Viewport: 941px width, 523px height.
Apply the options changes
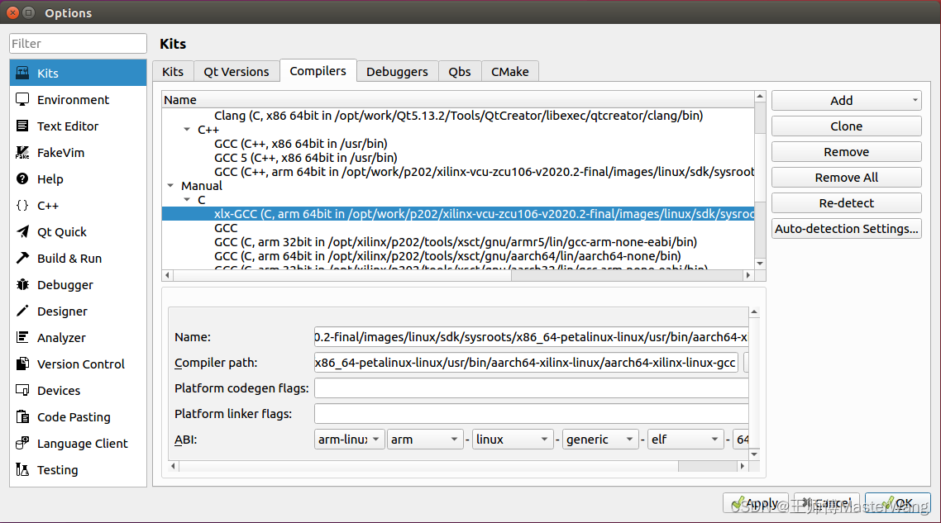pyautogui.click(x=756, y=503)
